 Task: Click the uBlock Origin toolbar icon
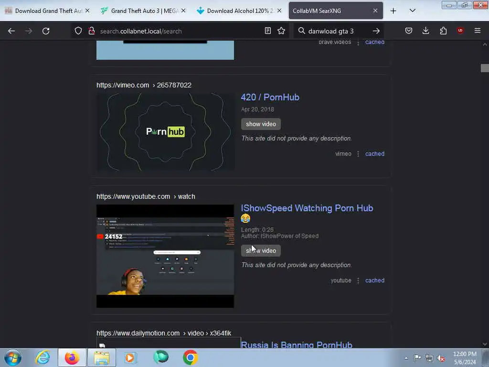(460, 31)
